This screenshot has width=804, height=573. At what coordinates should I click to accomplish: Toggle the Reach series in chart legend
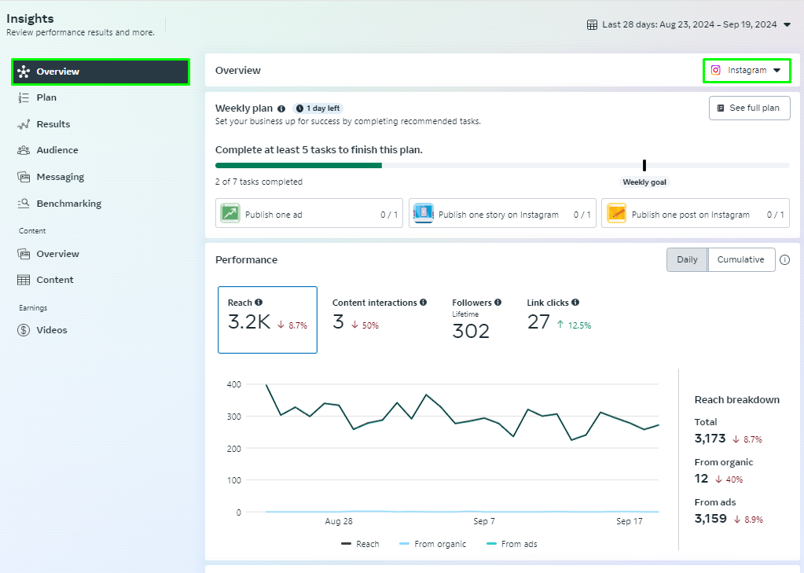360,544
